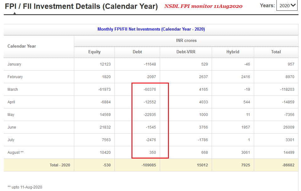Viewport: 301px width, 191px height.
Task: Select the April row label
Action: [x=11, y=102]
